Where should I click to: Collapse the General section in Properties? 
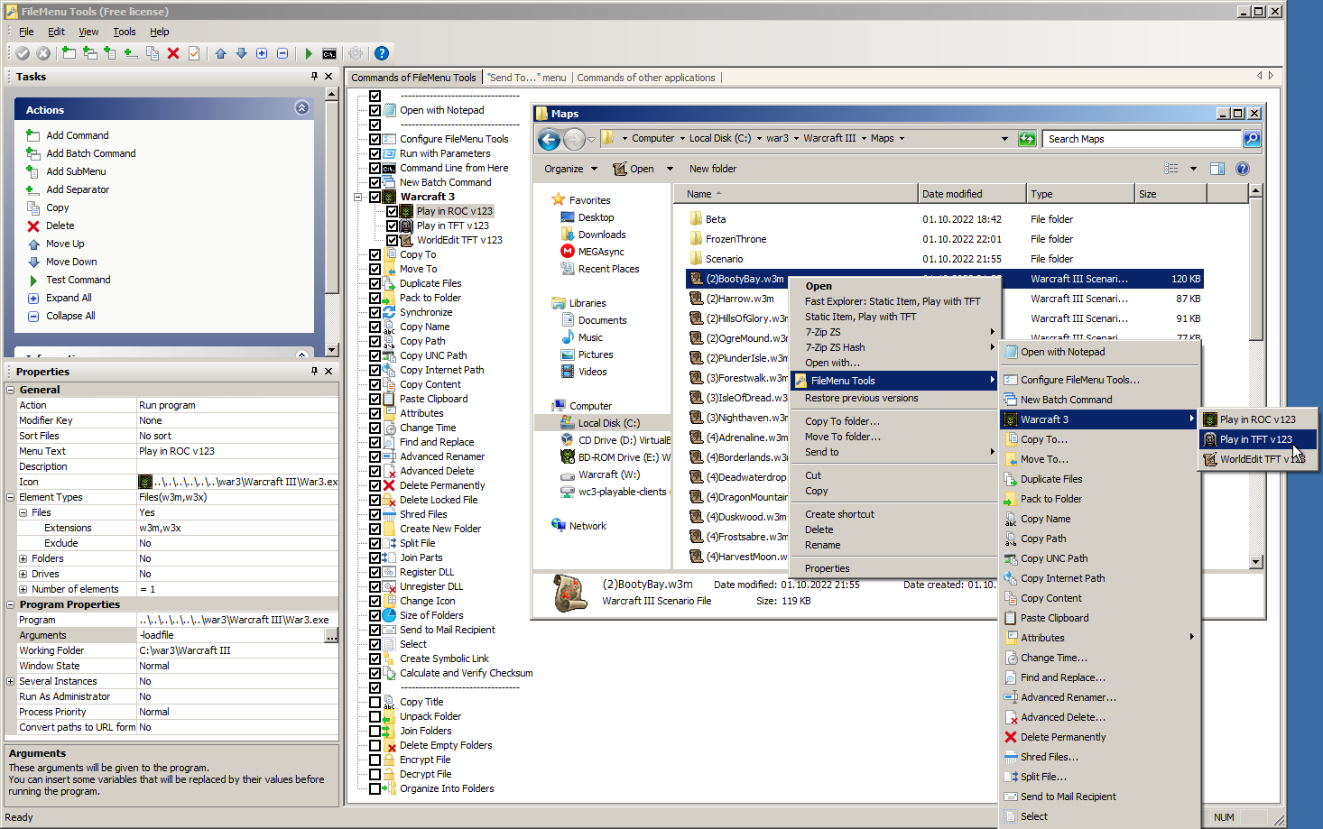(x=11, y=390)
